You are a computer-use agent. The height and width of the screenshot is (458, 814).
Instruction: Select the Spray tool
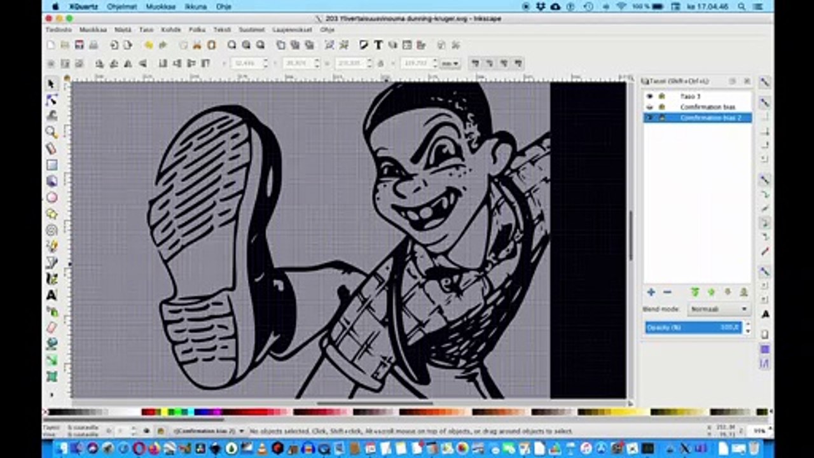click(52, 312)
